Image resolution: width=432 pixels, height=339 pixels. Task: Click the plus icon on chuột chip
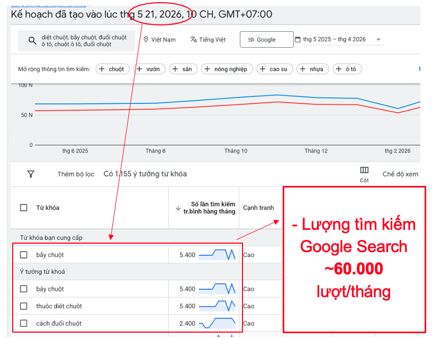pos(102,69)
